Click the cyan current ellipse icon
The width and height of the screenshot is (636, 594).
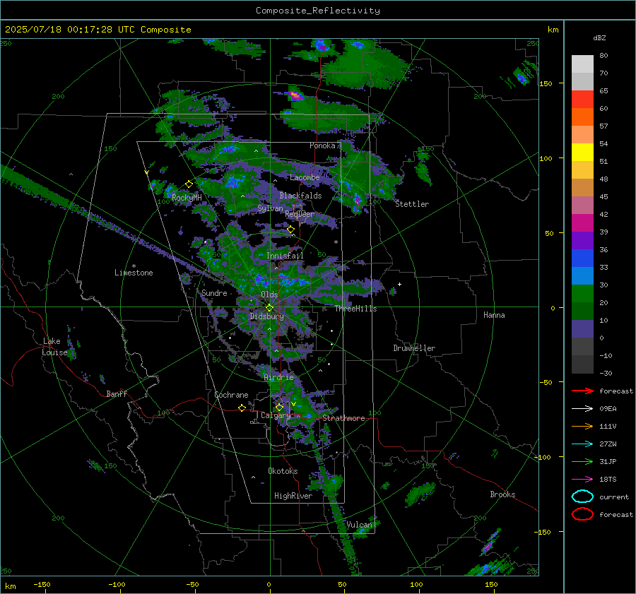(582, 497)
